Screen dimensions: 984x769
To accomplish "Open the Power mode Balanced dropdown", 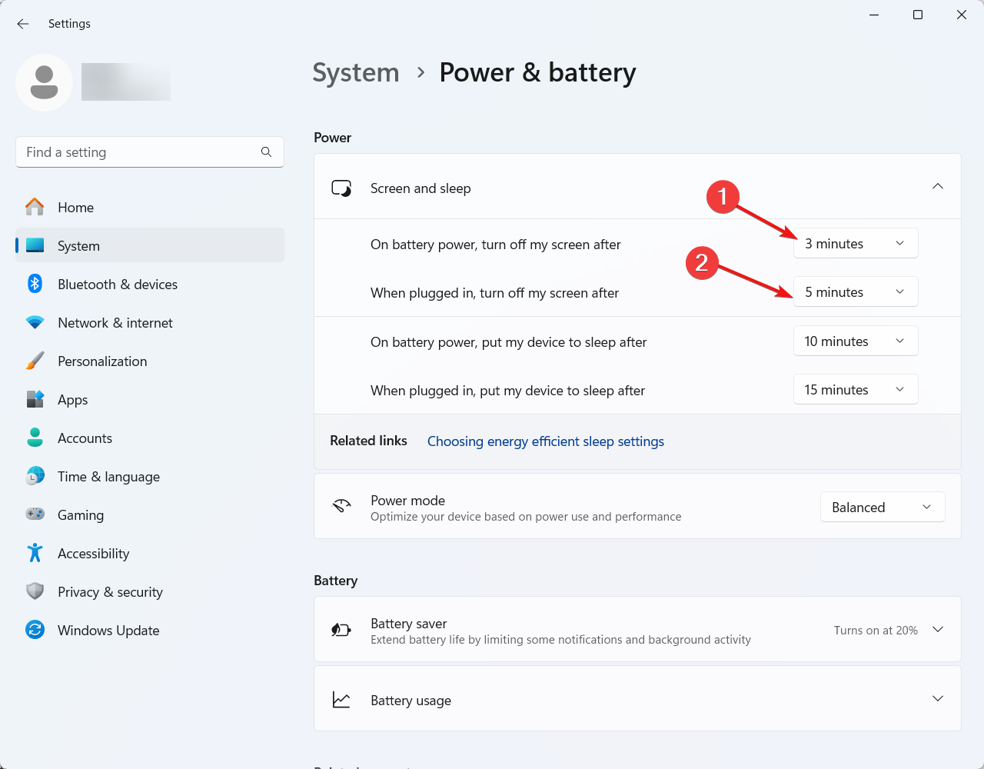I will tap(883, 508).
